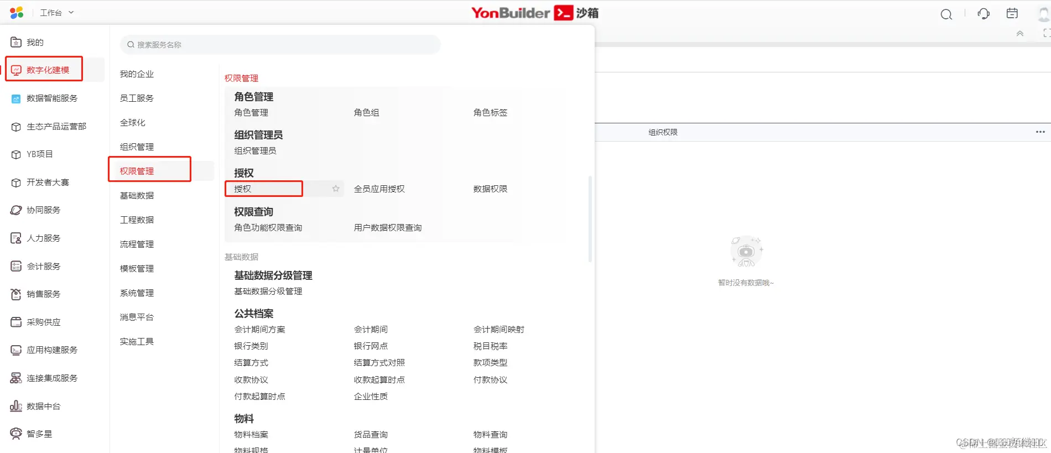Image resolution: width=1051 pixels, height=453 pixels.
Task: Open the 银行网点 link
Action: [x=371, y=346]
